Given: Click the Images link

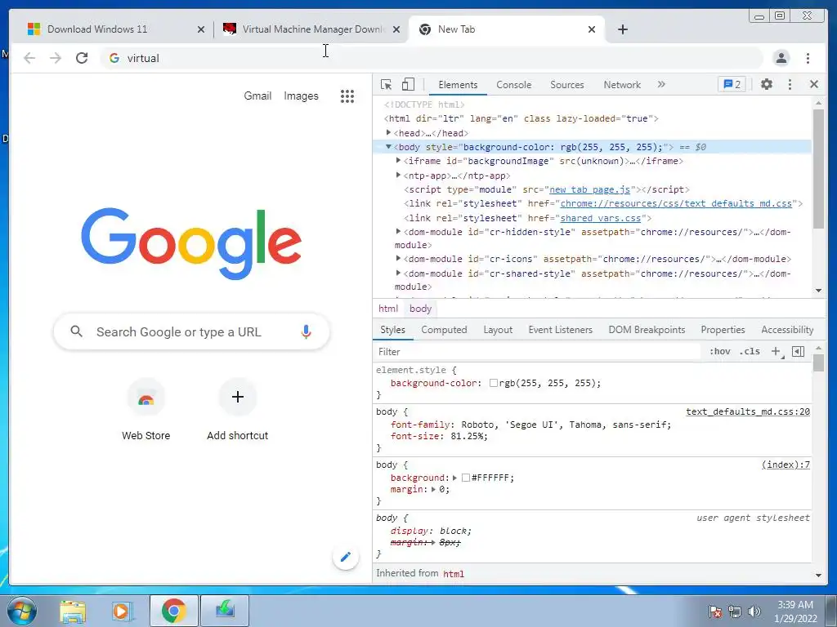Looking at the screenshot, I should click(x=301, y=96).
